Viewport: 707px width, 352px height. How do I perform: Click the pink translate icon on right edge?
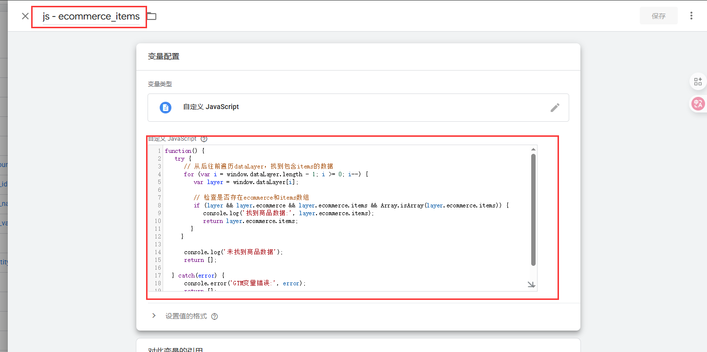[698, 103]
